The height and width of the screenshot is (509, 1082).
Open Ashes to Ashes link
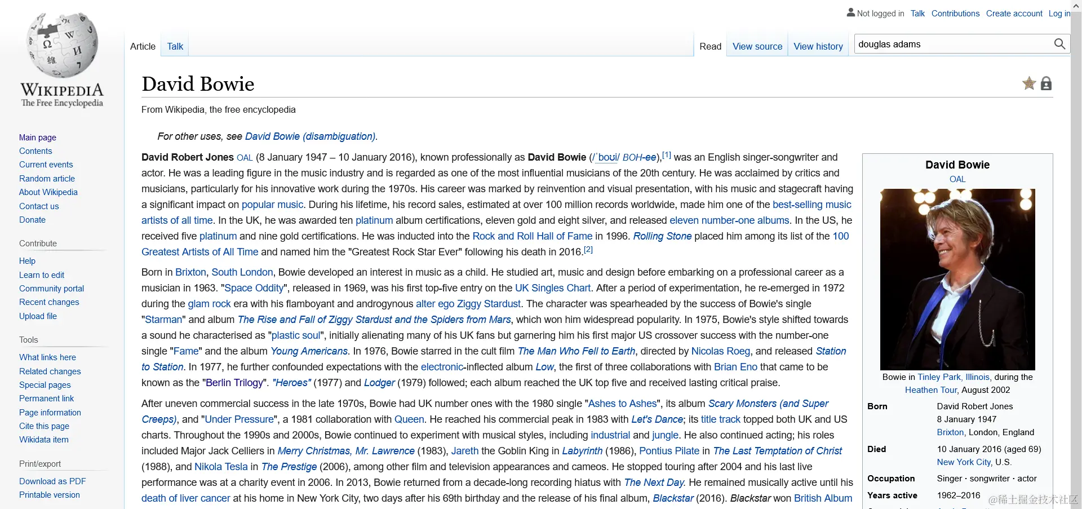coord(623,404)
